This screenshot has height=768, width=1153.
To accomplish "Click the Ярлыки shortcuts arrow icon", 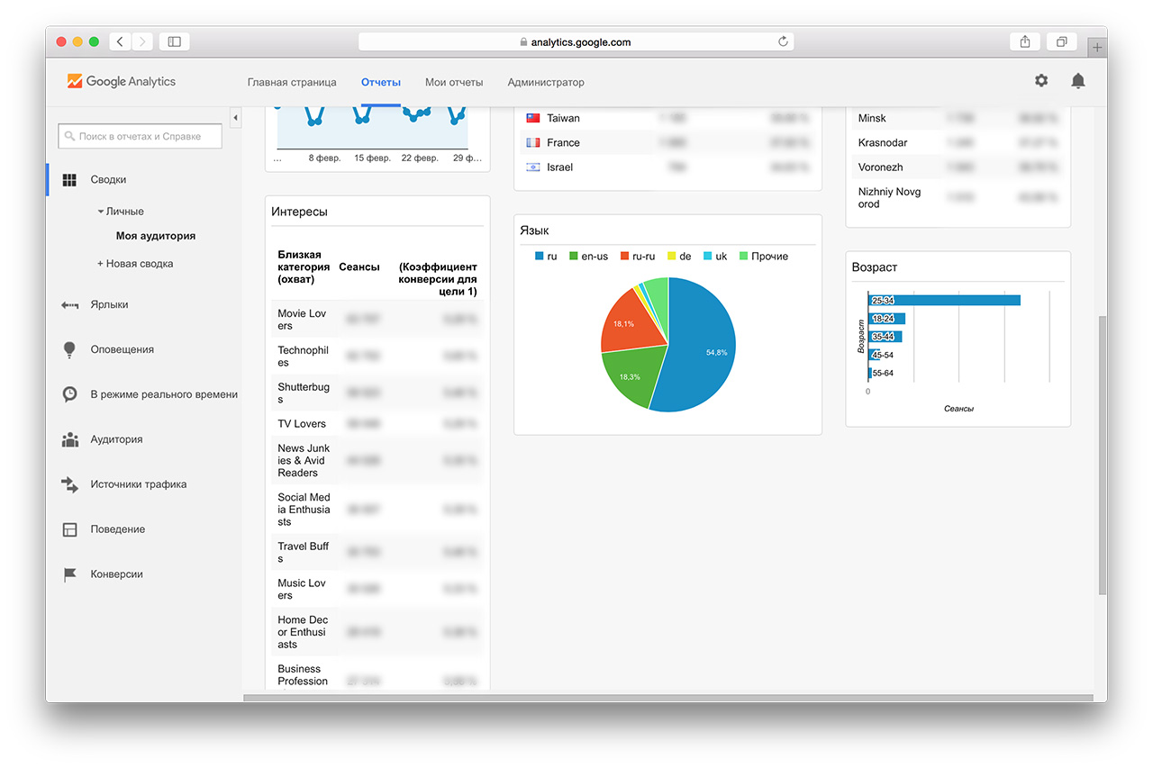I will pos(69,305).
